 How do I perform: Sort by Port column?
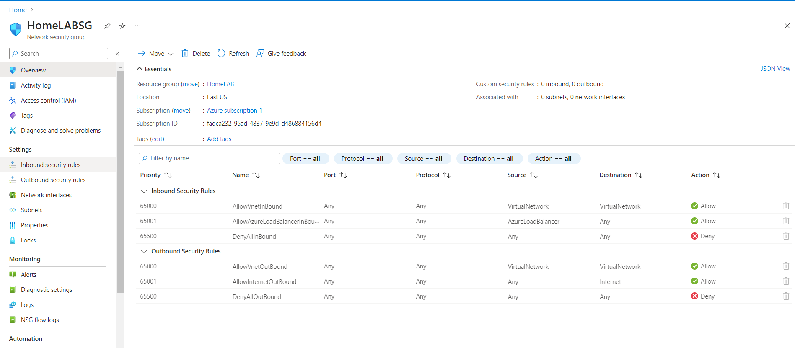click(x=336, y=175)
